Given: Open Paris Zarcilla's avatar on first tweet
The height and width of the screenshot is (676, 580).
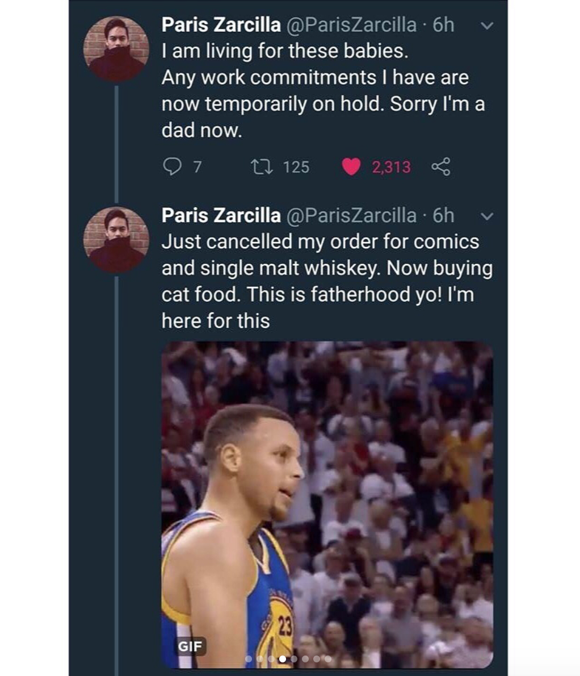Looking at the screenshot, I should 116,49.
